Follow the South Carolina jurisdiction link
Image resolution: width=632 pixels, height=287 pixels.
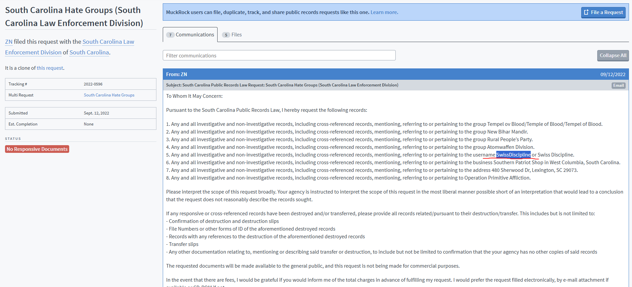(89, 52)
